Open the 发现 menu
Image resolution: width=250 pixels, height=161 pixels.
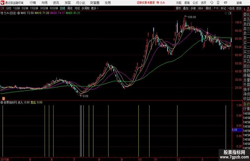[67, 3]
